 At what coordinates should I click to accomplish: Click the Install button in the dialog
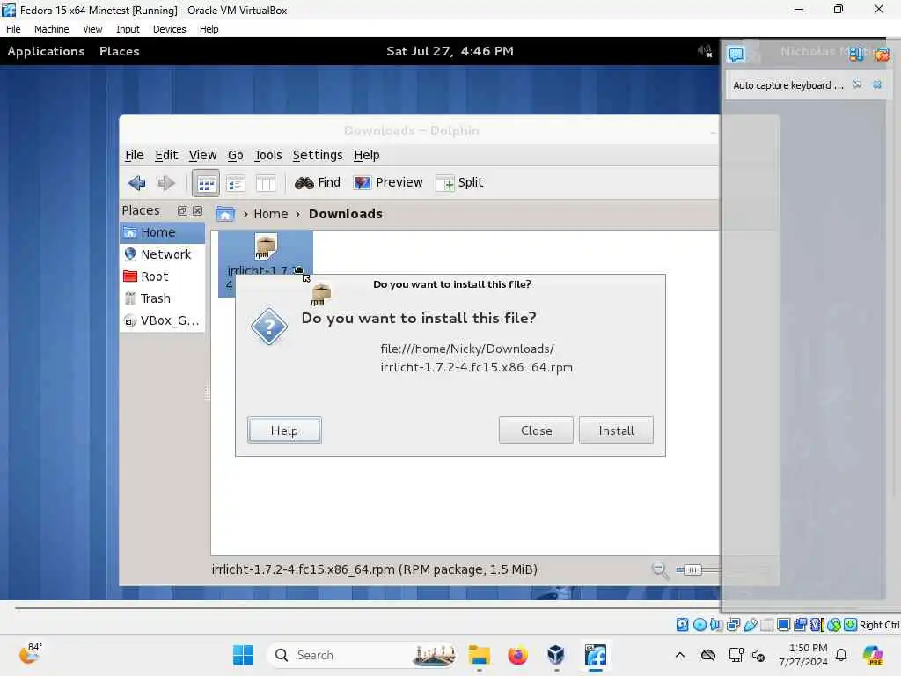tap(616, 430)
